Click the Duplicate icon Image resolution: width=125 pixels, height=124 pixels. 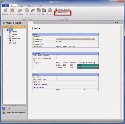[x=20, y=12]
